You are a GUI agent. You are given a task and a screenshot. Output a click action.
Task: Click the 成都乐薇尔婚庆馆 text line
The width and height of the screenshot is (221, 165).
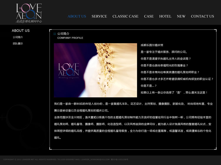(152, 45)
